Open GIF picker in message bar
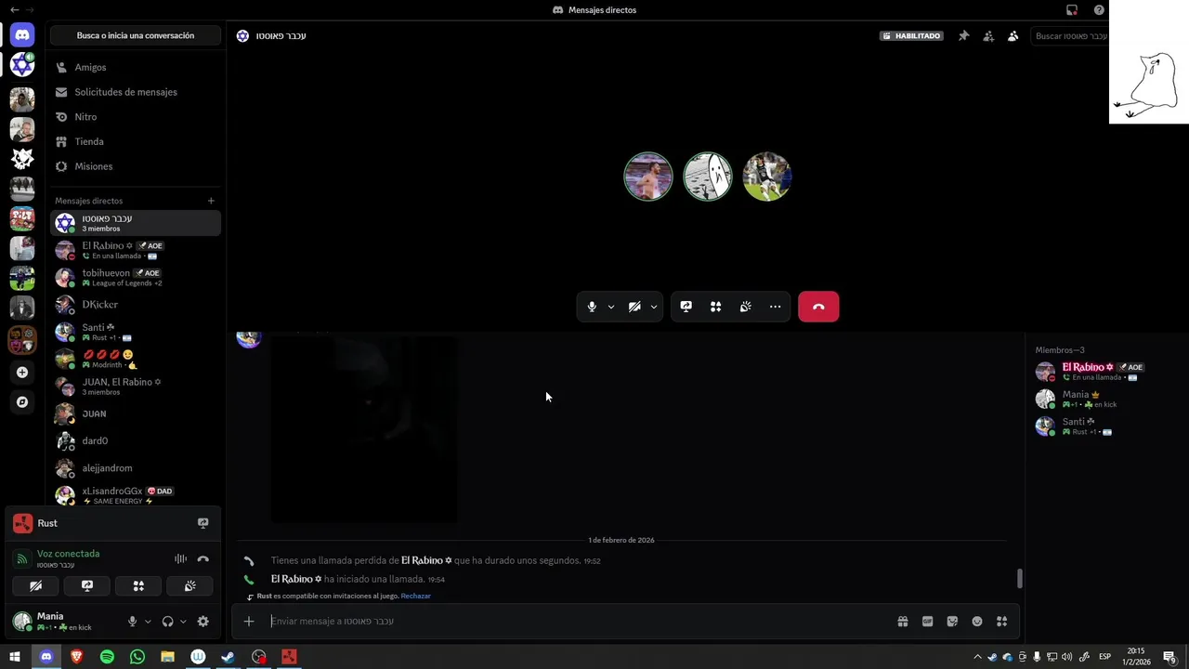The image size is (1189, 669). coord(927,622)
